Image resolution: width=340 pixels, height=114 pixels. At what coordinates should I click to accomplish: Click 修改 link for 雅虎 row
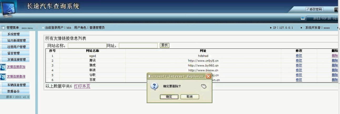[x=299, y=65]
